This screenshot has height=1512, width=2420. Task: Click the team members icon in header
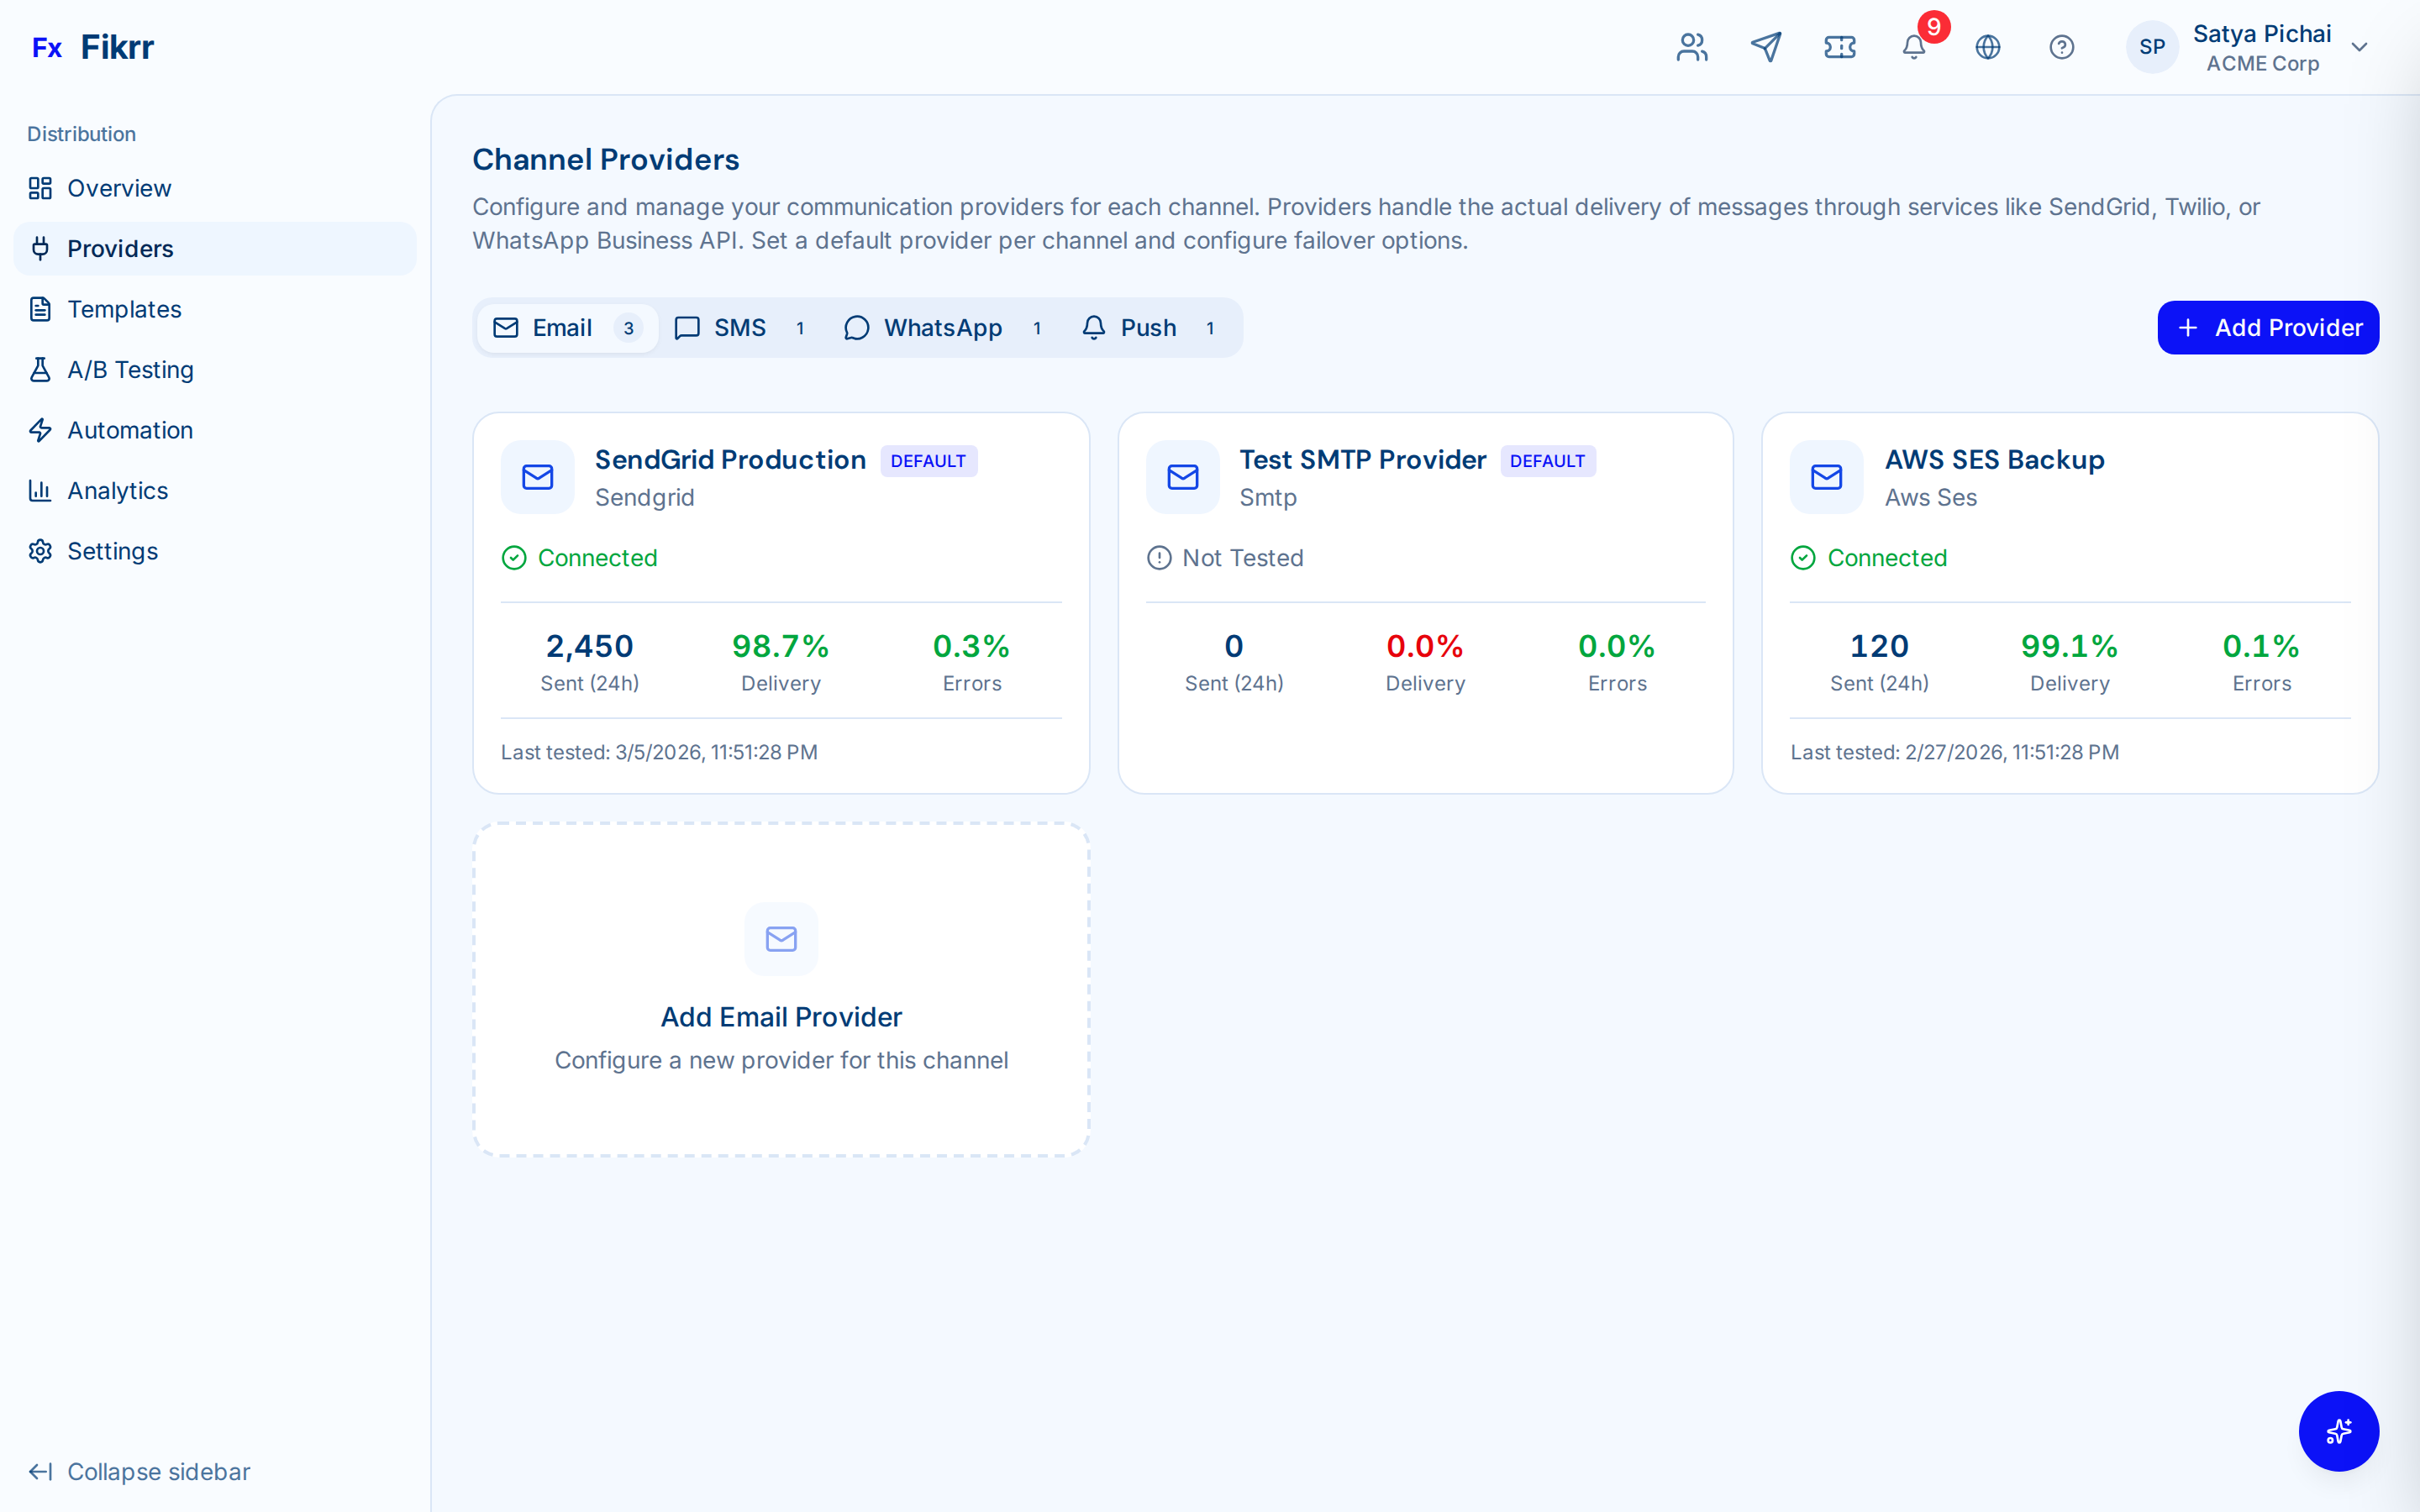click(x=1691, y=47)
